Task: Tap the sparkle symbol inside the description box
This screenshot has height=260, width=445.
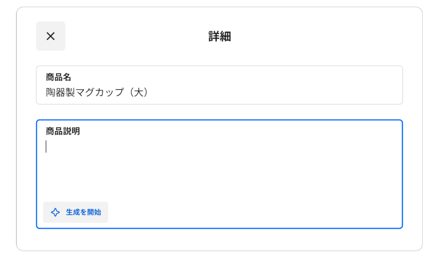Action: pos(55,212)
